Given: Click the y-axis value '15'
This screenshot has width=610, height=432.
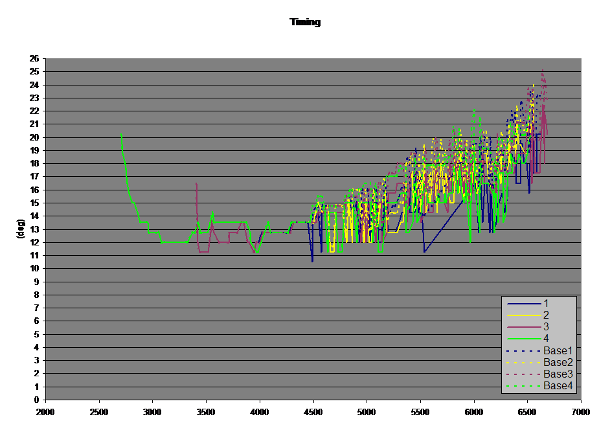Looking at the screenshot, I should point(34,203).
